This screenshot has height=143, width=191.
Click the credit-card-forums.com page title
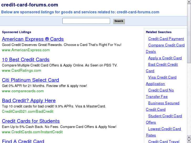(x=30, y=5)
